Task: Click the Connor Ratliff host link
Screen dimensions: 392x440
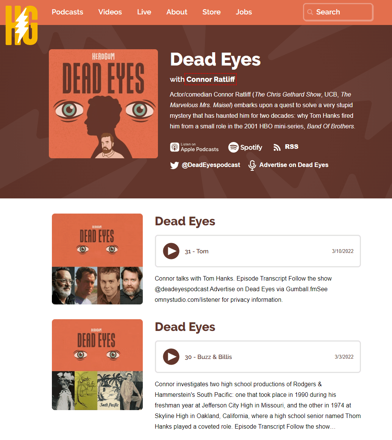Action: 211,79
